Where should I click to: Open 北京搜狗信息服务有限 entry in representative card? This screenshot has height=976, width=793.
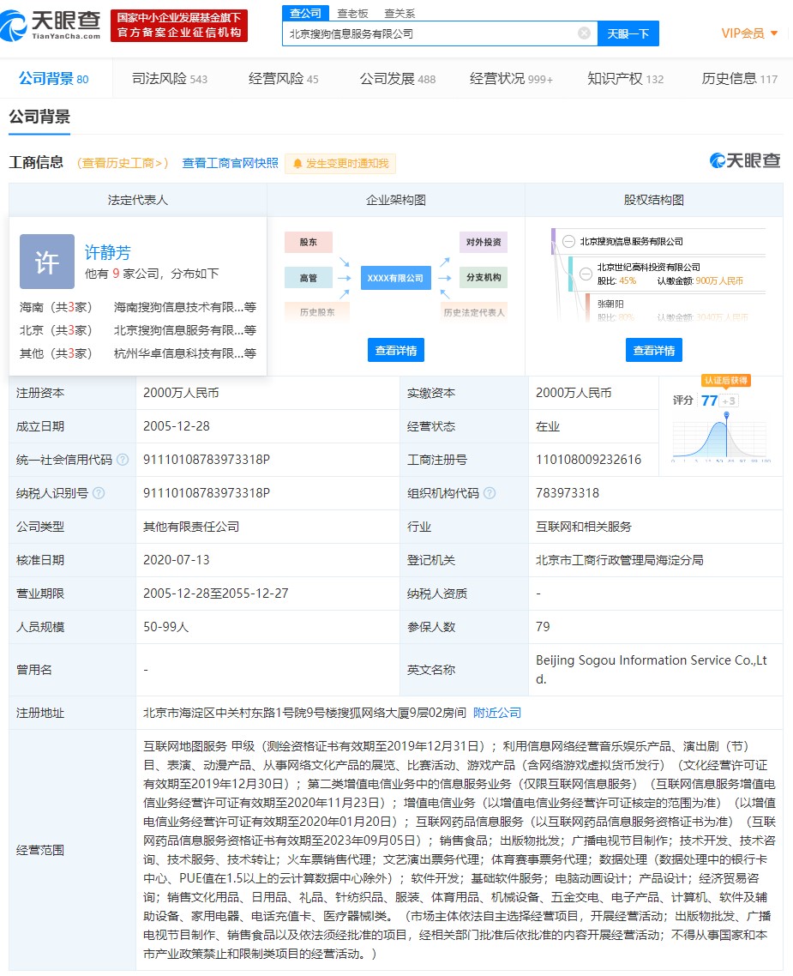184,330
